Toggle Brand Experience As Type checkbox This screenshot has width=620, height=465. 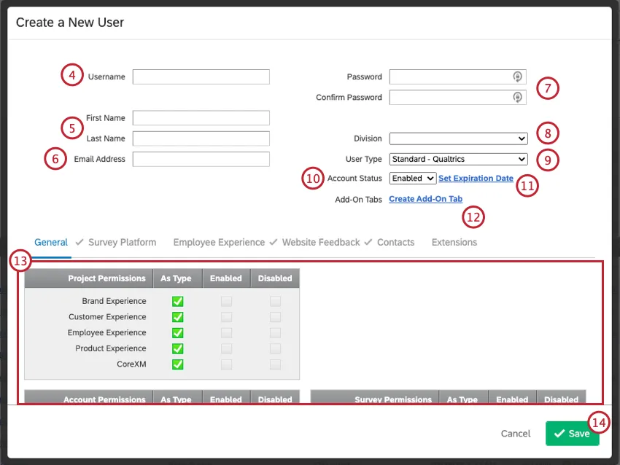tap(177, 302)
